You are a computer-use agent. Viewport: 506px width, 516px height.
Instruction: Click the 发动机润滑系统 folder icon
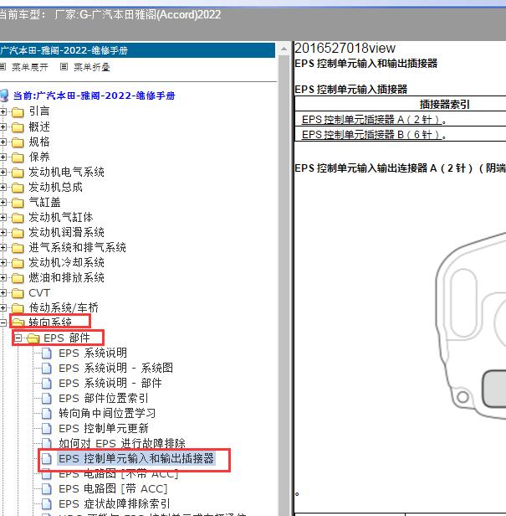click(x=18, y=233)
